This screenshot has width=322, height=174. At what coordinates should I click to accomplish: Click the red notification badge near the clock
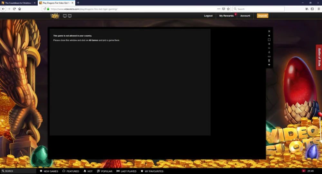[304, 171]
